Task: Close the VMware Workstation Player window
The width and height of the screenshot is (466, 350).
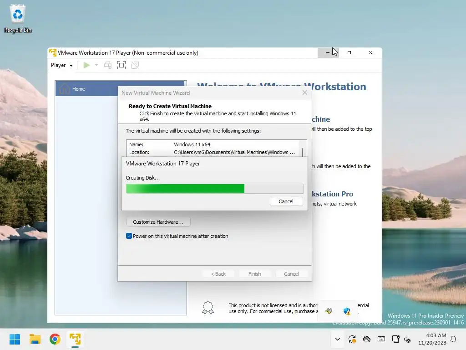Action: (x=370, y=53)
